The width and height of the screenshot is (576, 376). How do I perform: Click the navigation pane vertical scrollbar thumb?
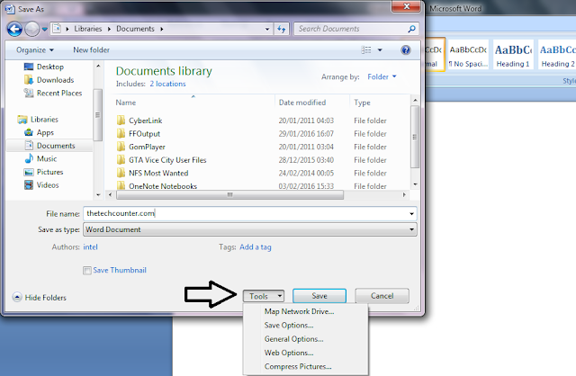[x=98, y=115]
